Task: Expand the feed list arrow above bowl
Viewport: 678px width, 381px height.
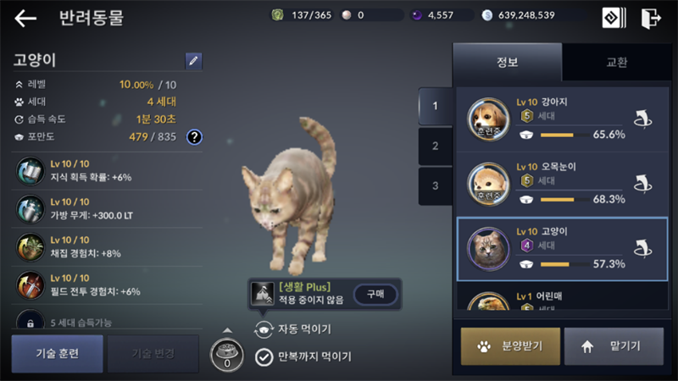Action: coord(227,330)
